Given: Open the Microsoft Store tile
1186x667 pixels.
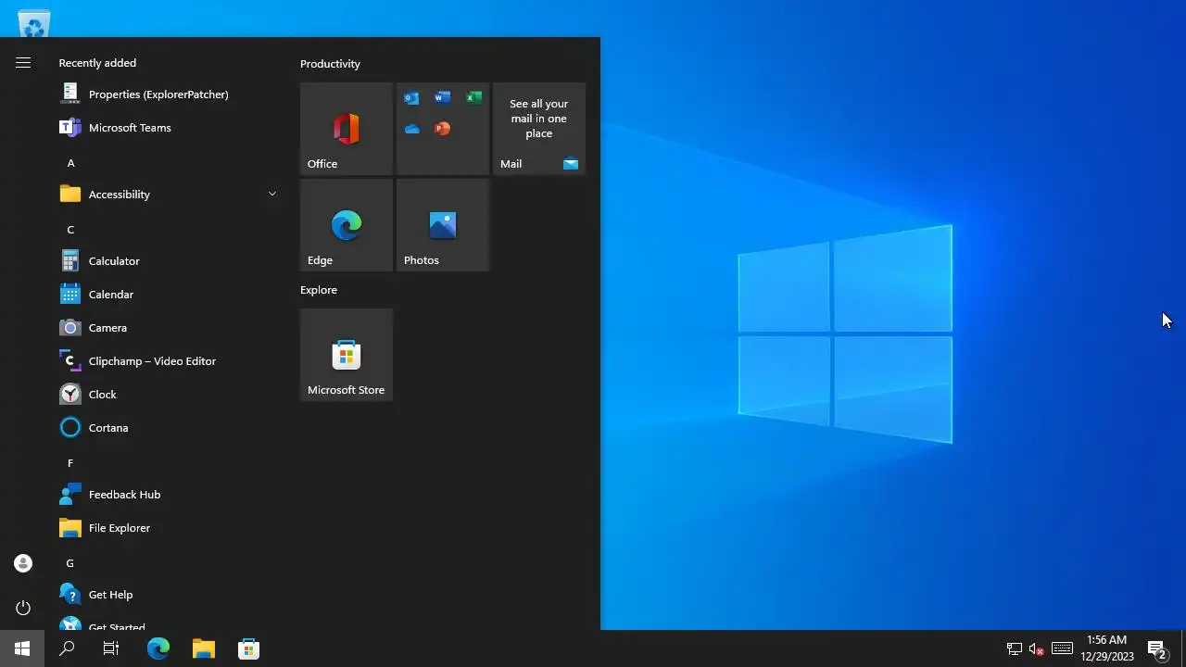Looking at the screenshot, I should [347, 355].
